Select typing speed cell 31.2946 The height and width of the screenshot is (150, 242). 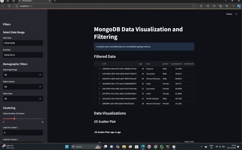177,69
